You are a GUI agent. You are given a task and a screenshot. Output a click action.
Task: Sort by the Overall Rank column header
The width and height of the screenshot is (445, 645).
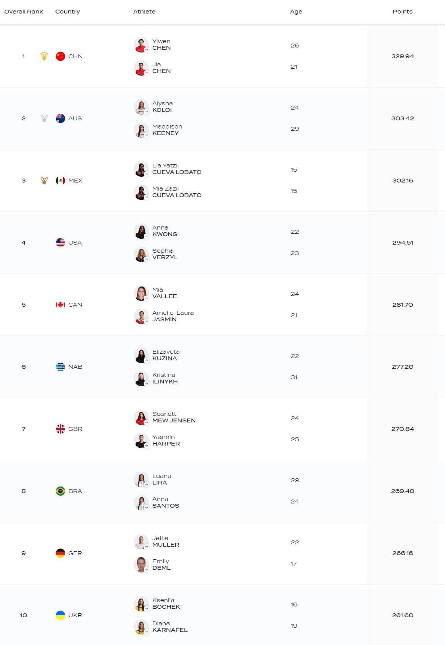24,12
